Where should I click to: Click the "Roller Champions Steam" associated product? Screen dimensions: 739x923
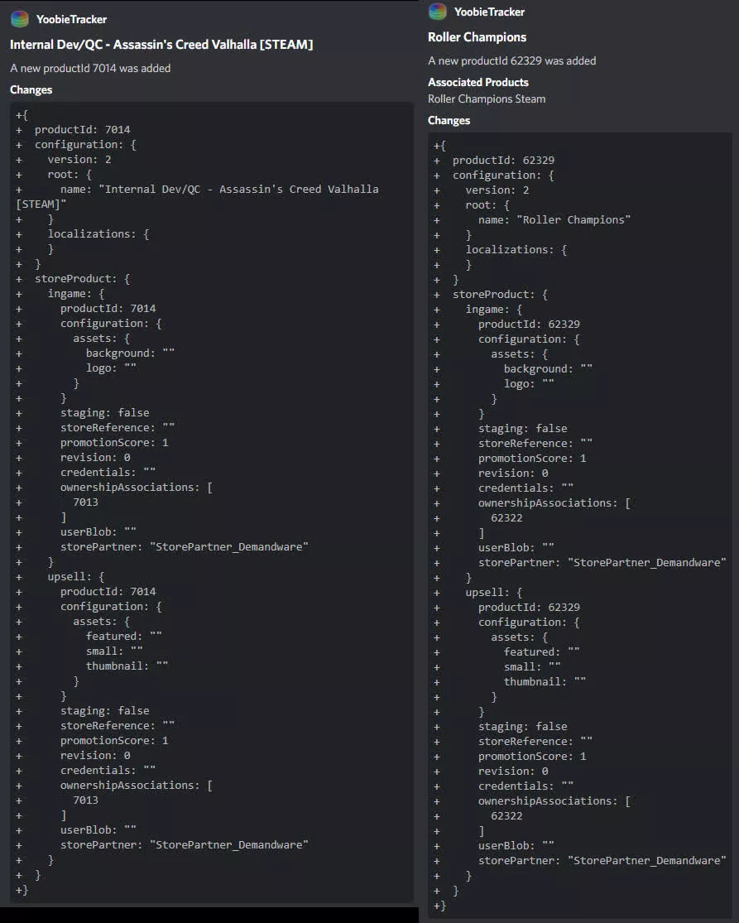(487, 99)
